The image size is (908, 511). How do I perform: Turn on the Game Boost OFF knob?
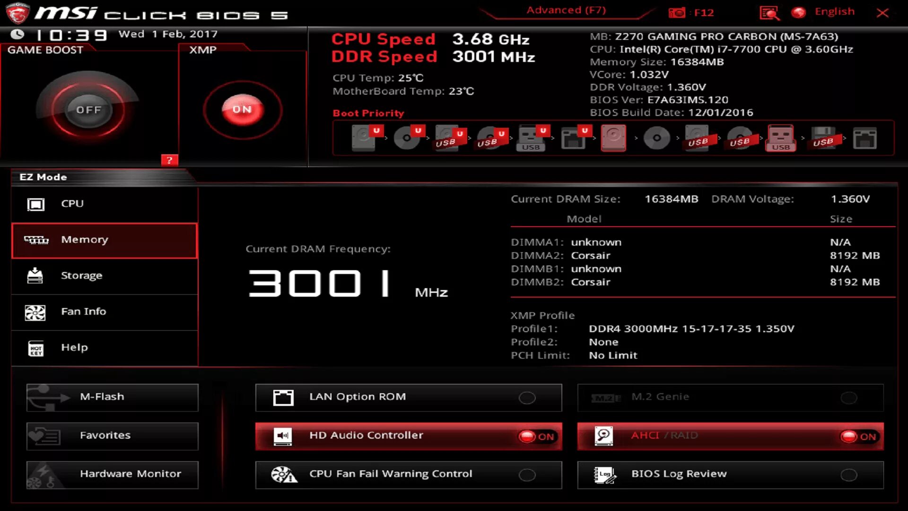[x=88, y=110]
